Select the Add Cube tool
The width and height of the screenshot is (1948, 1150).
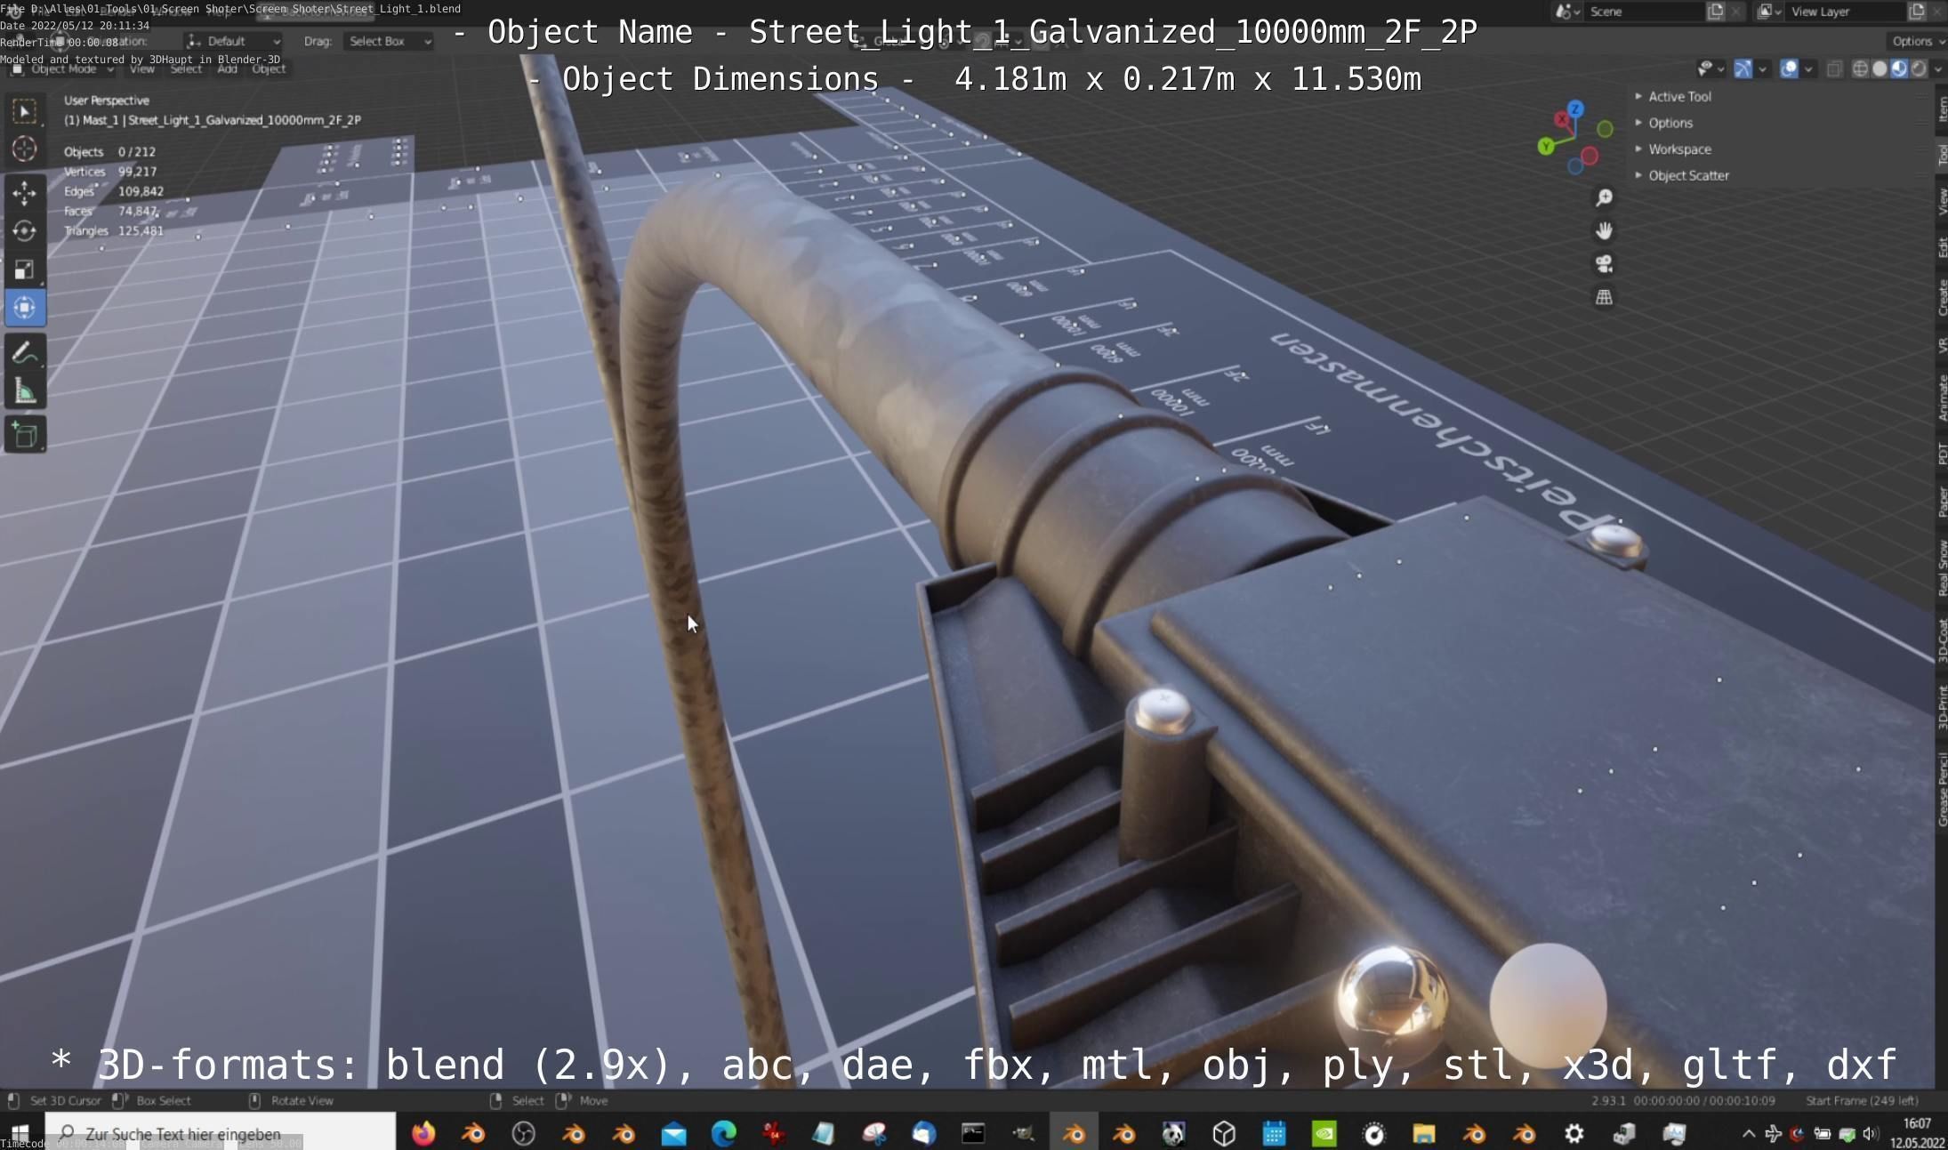point(25,436)
